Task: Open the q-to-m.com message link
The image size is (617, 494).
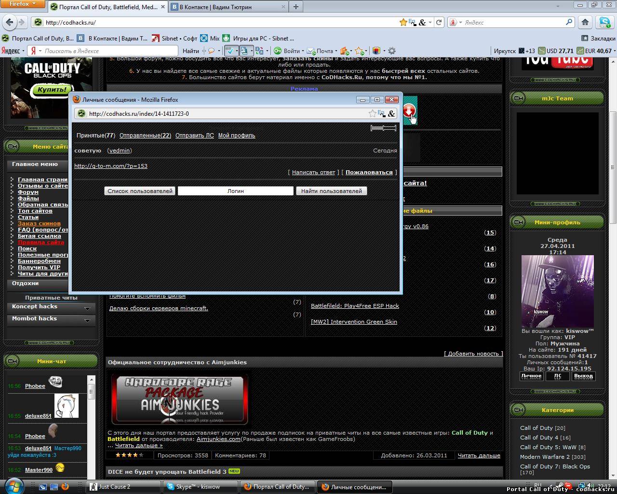Action: [111, 166]
